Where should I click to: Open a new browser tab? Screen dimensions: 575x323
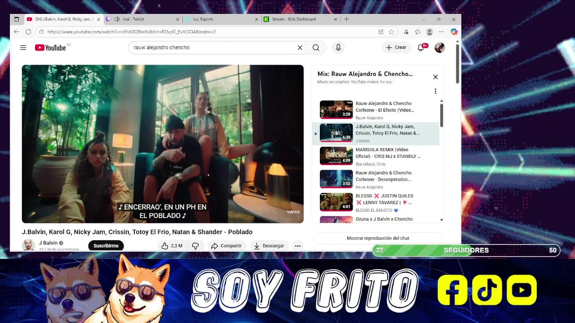click(346, 19)
